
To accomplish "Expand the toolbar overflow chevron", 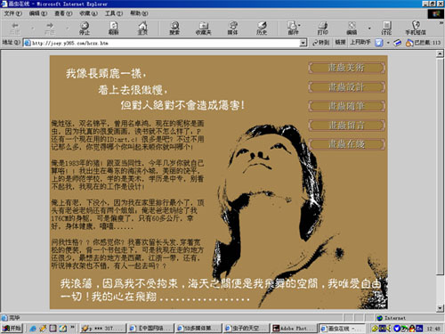I will click(441, 23).
